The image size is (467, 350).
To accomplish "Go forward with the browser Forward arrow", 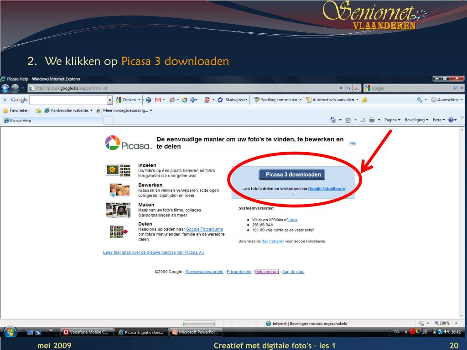I will (15, 88).
